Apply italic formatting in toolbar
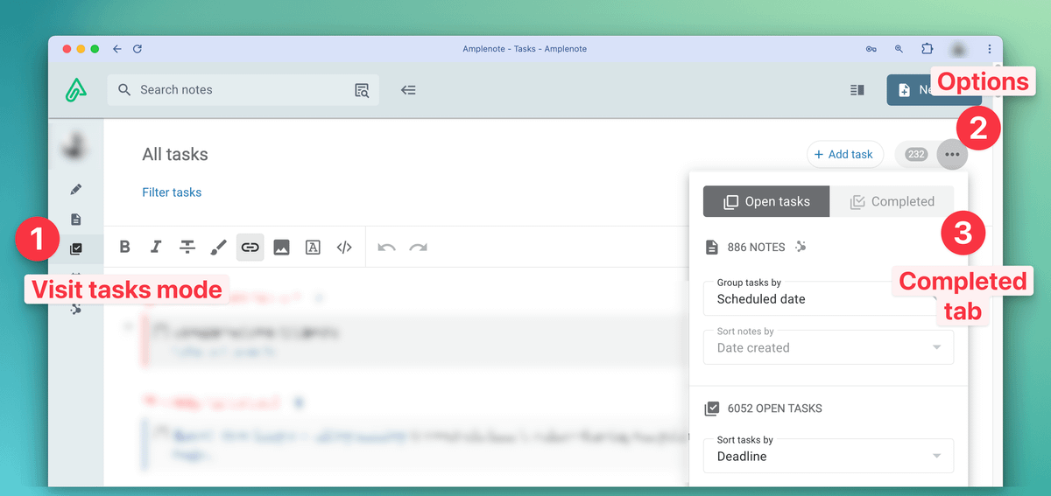 pyautogui.click(x=156, y=248)
